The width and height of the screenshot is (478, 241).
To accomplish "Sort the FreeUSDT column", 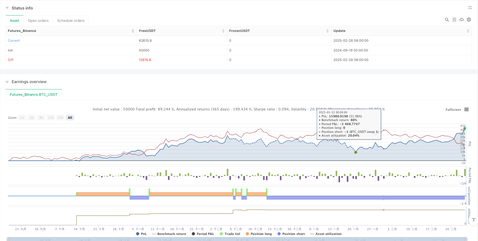I will click(223, 31).
